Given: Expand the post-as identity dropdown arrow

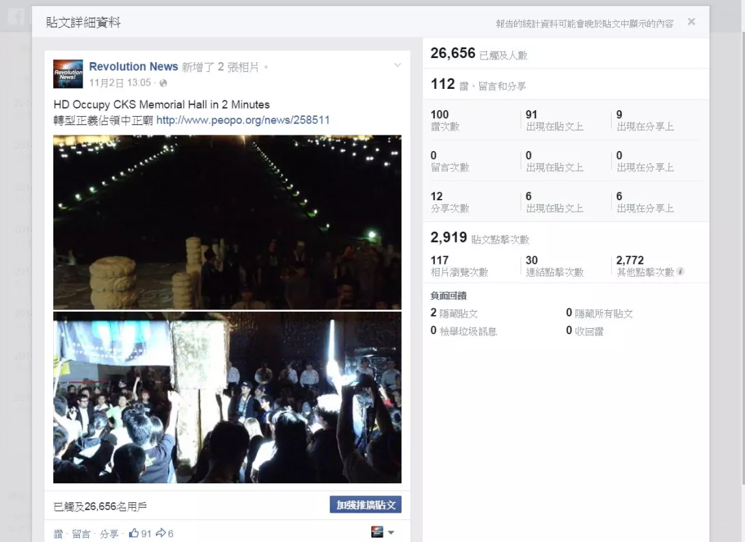Looking at the screenshot, I should [391, 532].
